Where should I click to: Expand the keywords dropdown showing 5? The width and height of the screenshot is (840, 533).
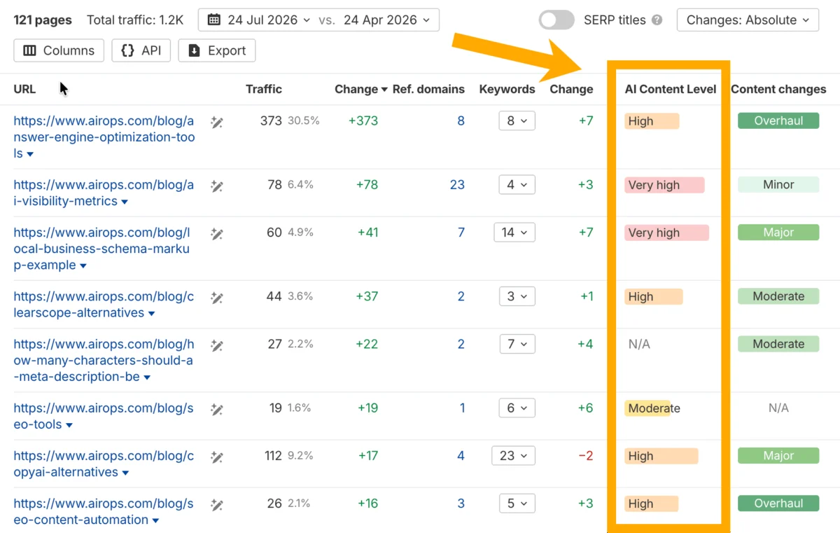pos(517,503)
